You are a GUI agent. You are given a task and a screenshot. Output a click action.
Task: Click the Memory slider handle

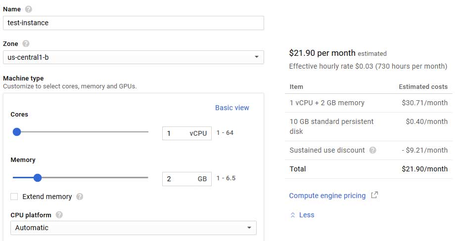pyautogui.click(x=38, y=178)
